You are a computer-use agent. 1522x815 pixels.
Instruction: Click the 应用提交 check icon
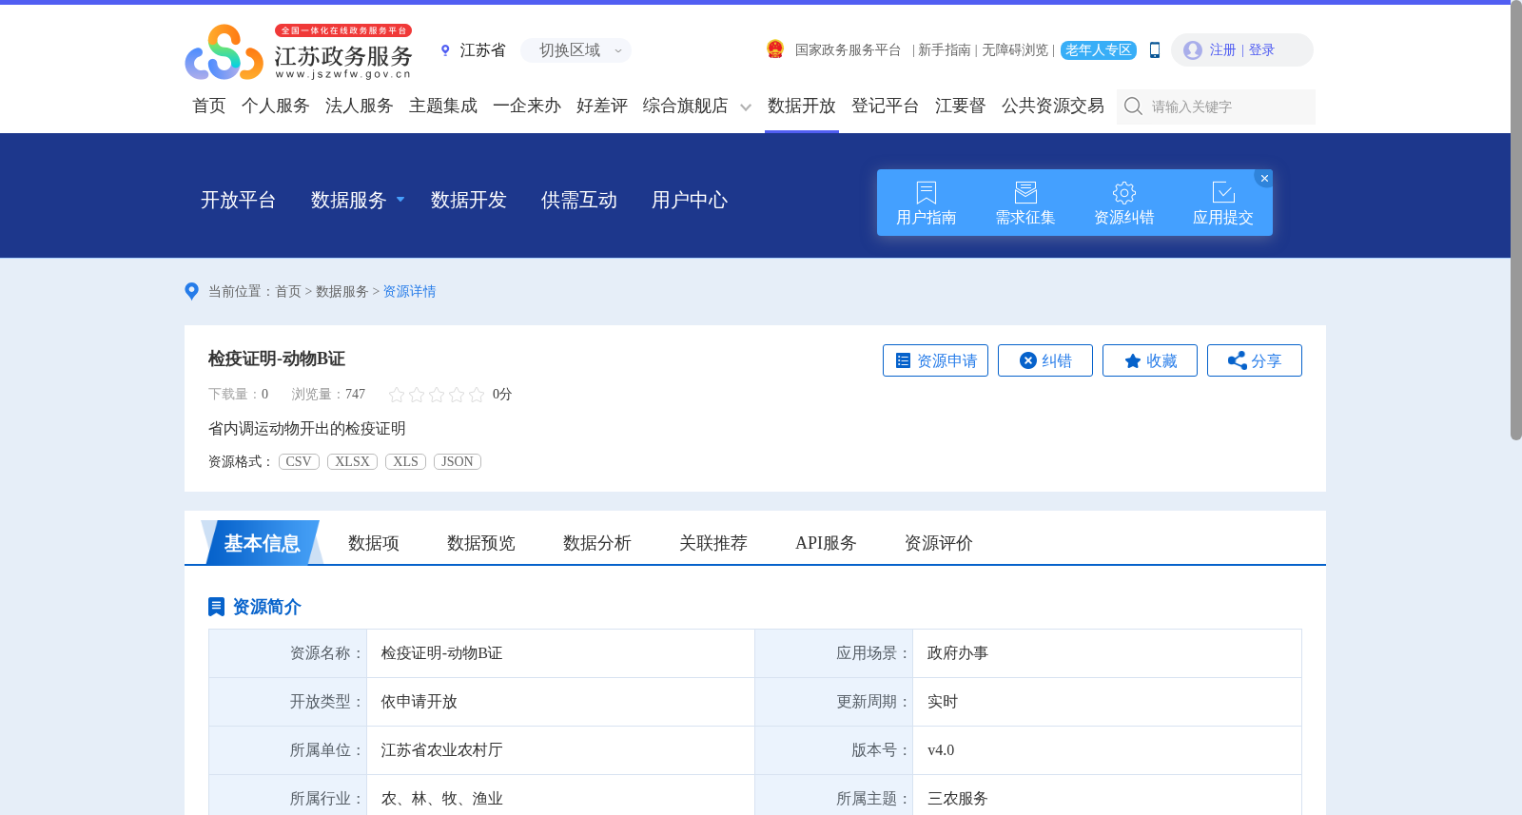tap(1223, 192)
